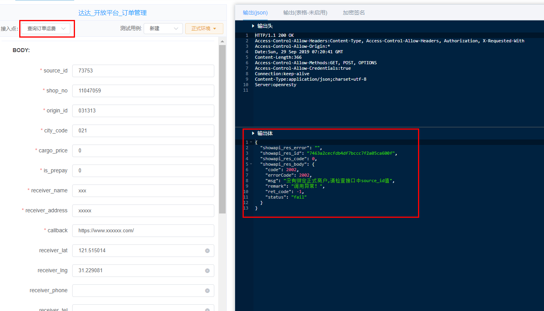Open the 加密签名 tab

coord(354,13)
